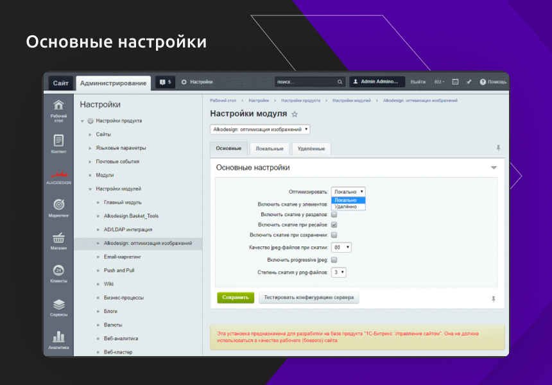Open the Рабочий стол home icon
The image size is (552, 385).
(x=58, y=105)
